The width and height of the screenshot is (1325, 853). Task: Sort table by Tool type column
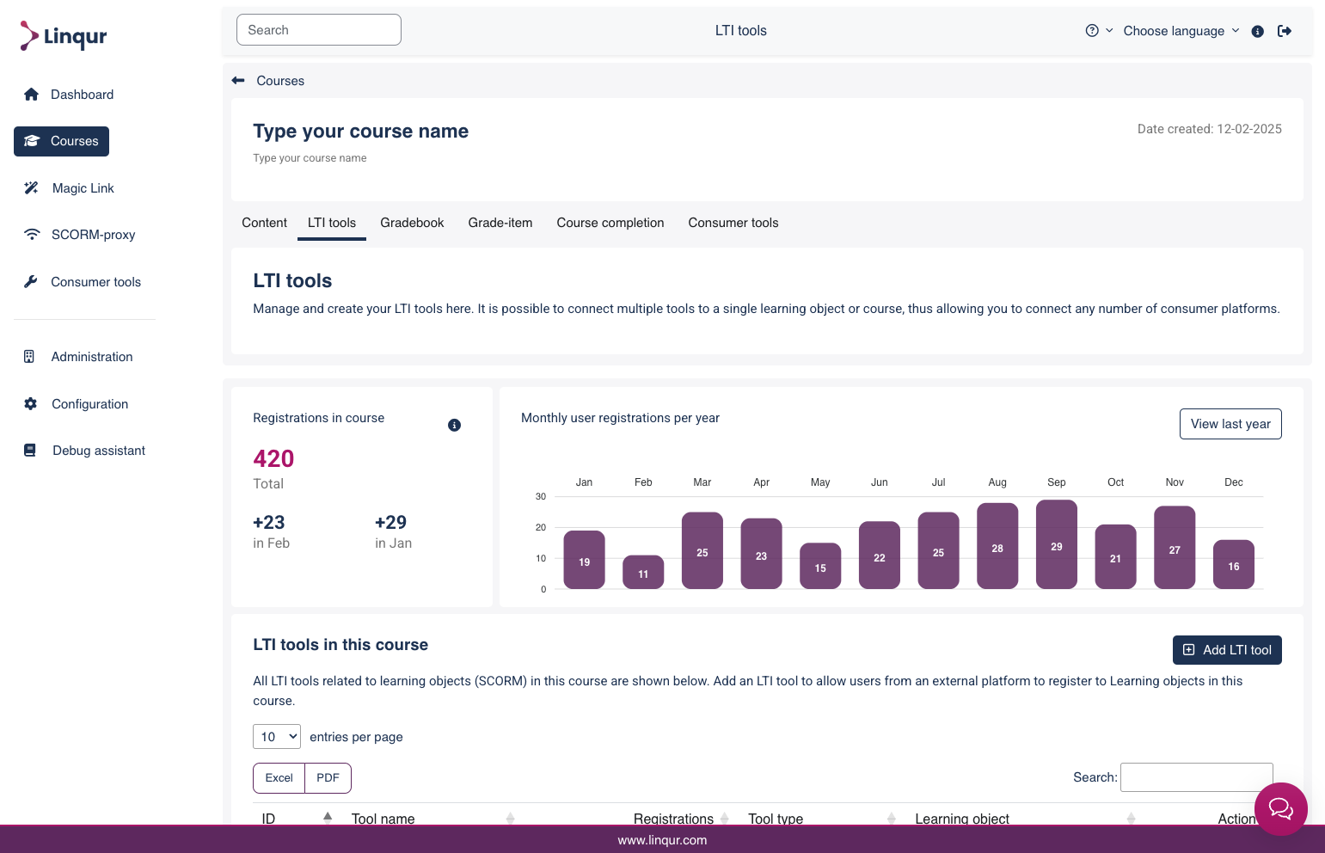click(821, 819)
